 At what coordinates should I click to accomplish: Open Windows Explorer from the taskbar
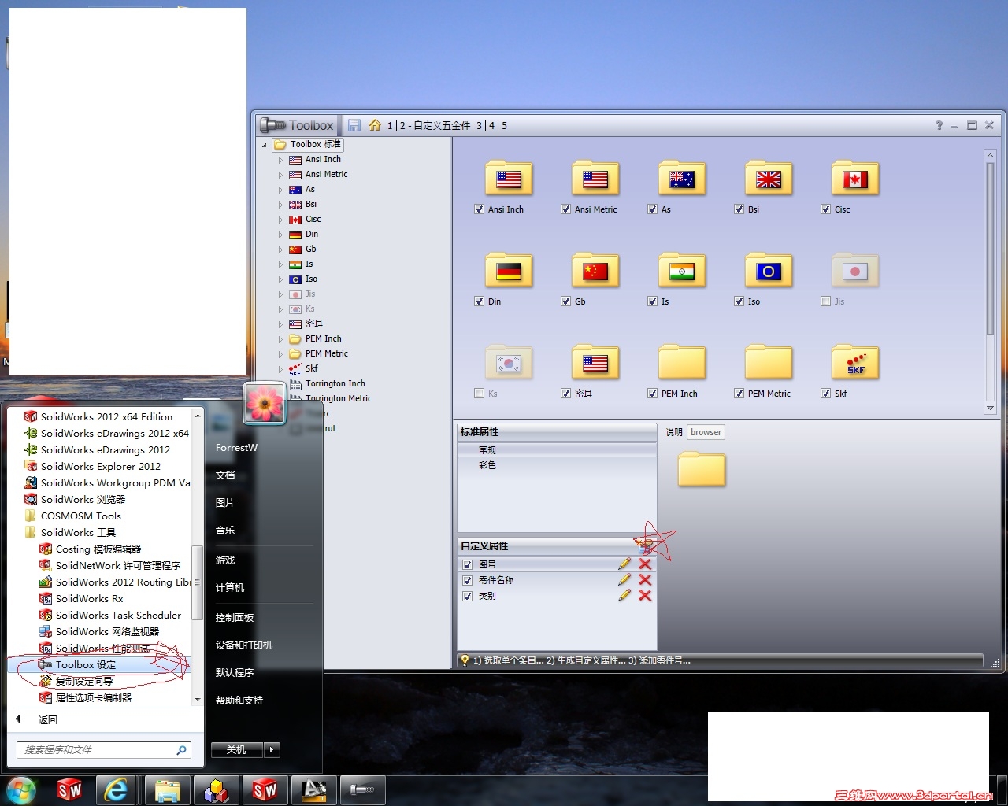[167, 790]
